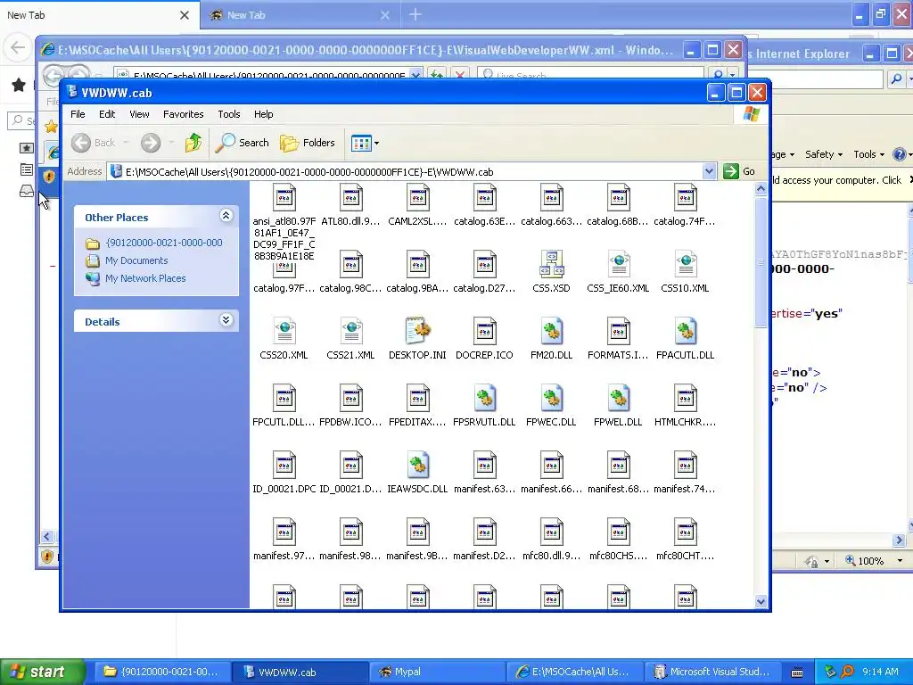Select the FPACUTL.DLL file icon
The width and height of the screenshot is (913, 685).
686,332
